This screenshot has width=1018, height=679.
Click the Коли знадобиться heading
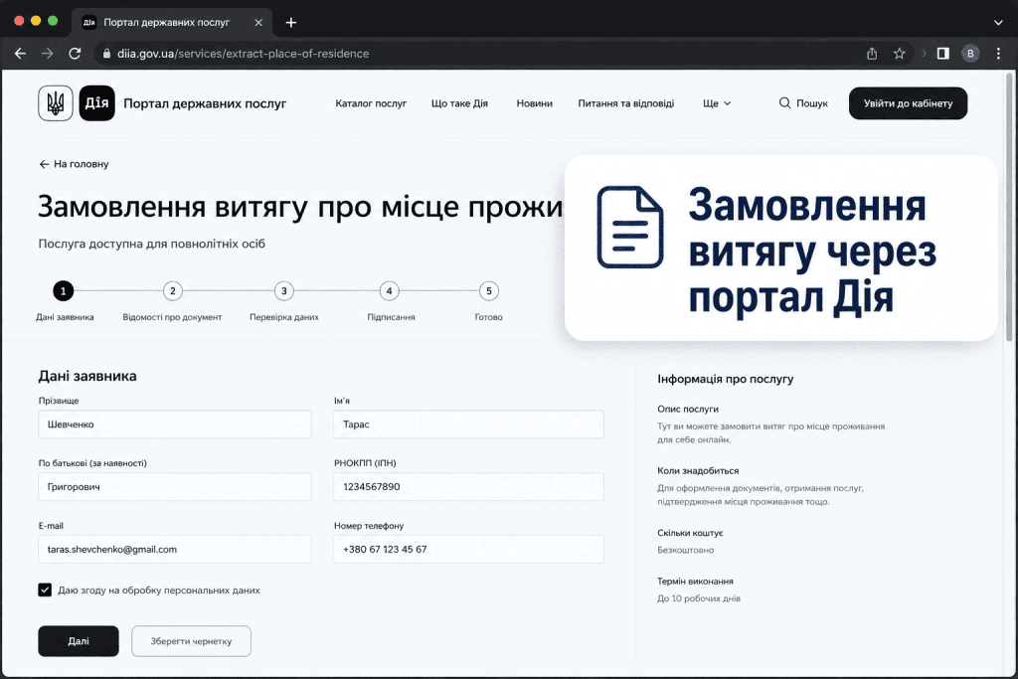[698, 470]
